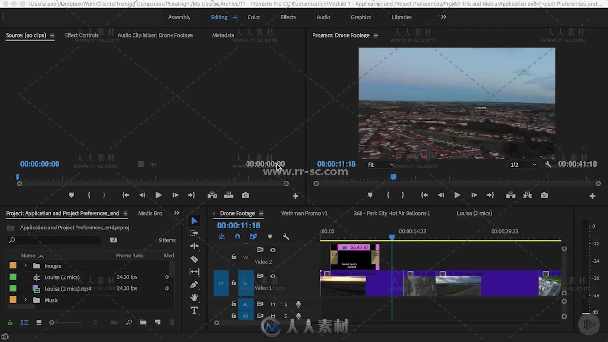Select the Slip tool

click(x=194, y=272)
